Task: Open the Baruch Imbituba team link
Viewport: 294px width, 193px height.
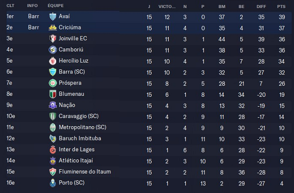Action: [x=79, y=138]
